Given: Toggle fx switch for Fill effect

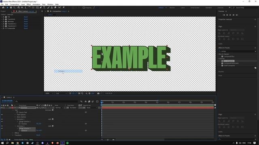Looking at the screenshot, I should point(3,17).
